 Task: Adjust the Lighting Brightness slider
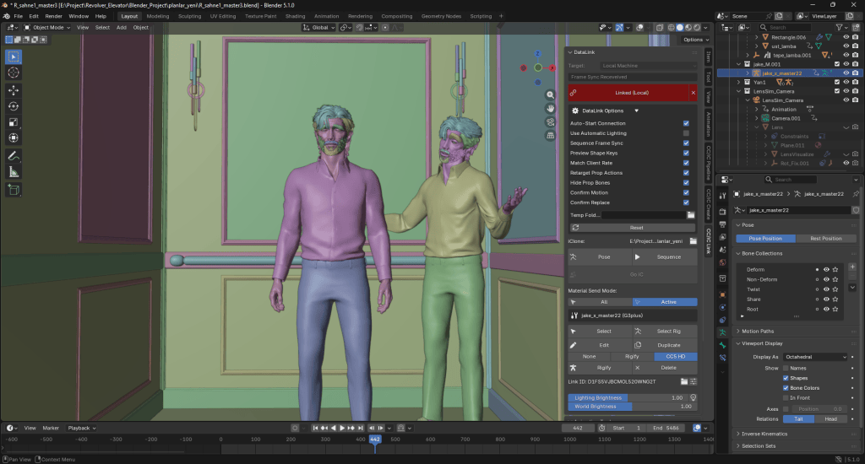click(x=628, y=398)
